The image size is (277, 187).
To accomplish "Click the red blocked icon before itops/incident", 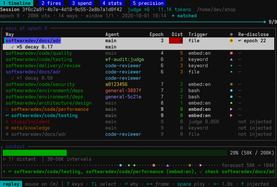I will coord(7,122).
